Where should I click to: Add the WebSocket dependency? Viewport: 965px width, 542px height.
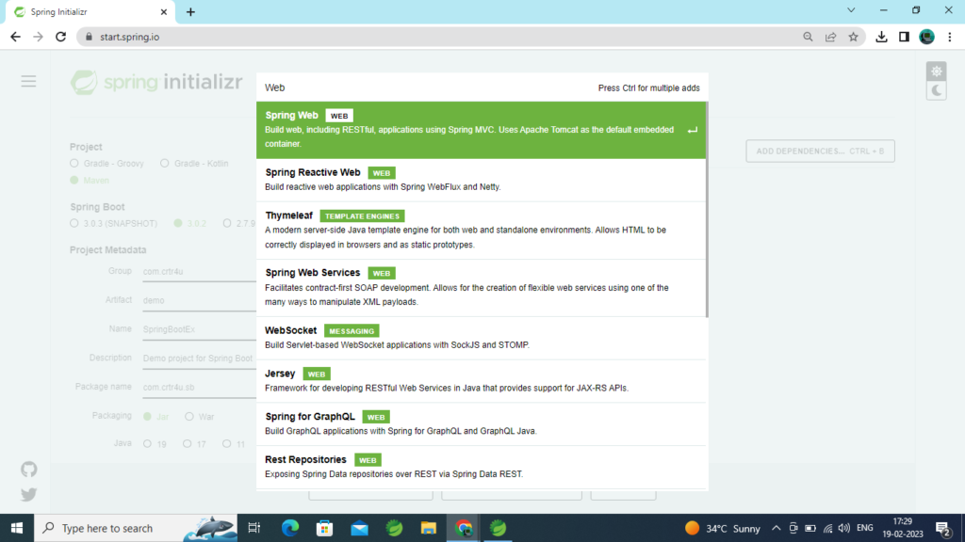tap(482, 338)
